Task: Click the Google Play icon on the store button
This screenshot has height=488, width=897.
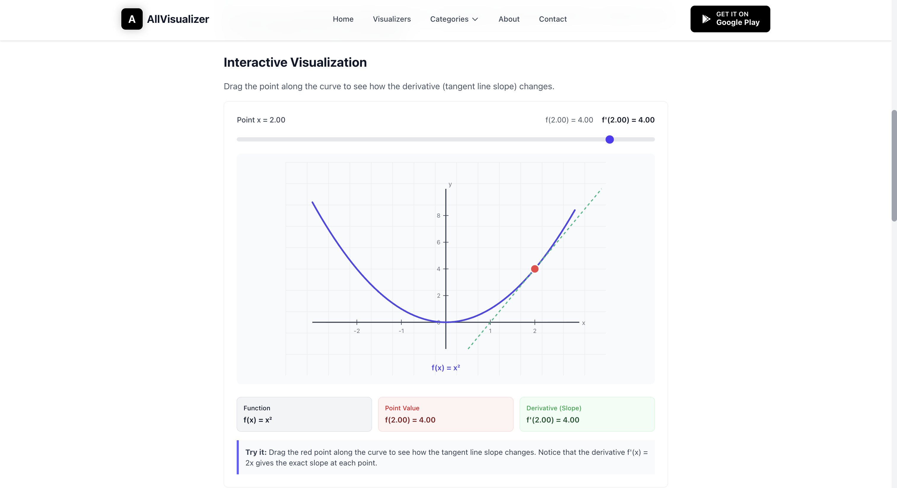Action: [x=706, y=19]
